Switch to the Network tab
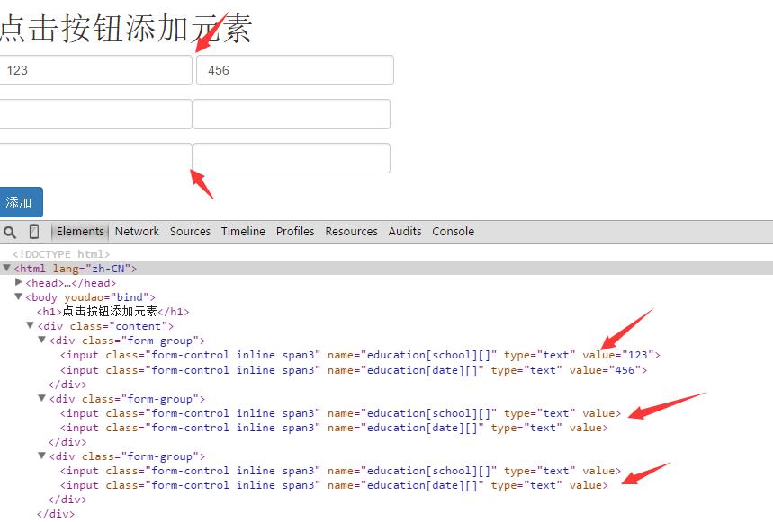Screen dimensions: 773x522 [x=137, y=231]
